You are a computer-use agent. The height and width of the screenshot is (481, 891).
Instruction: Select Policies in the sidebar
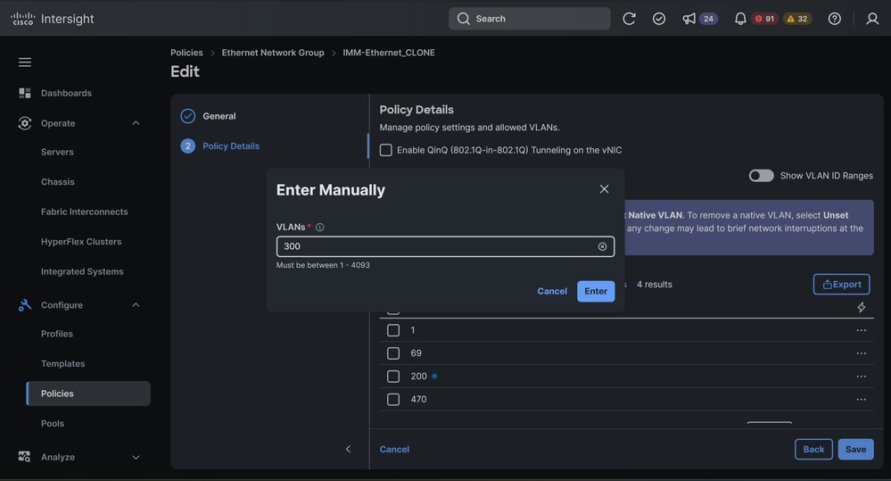[88, 394]
